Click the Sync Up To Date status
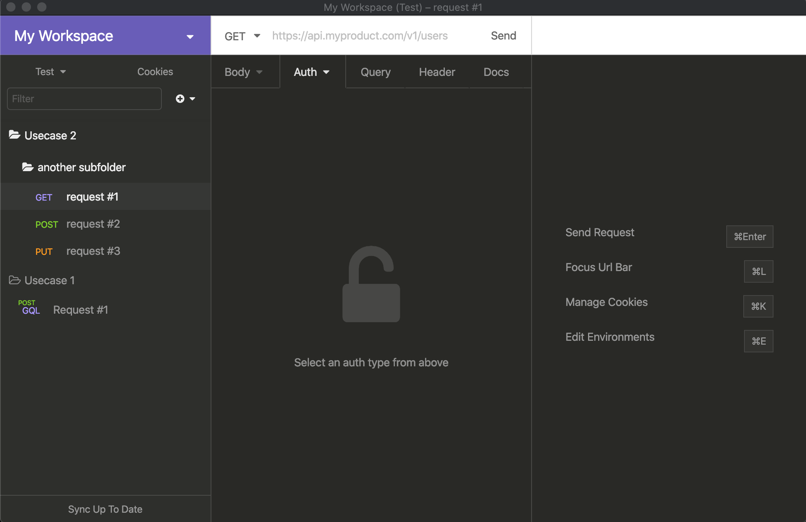The image size is (806, 522). [x=105, y=509]
